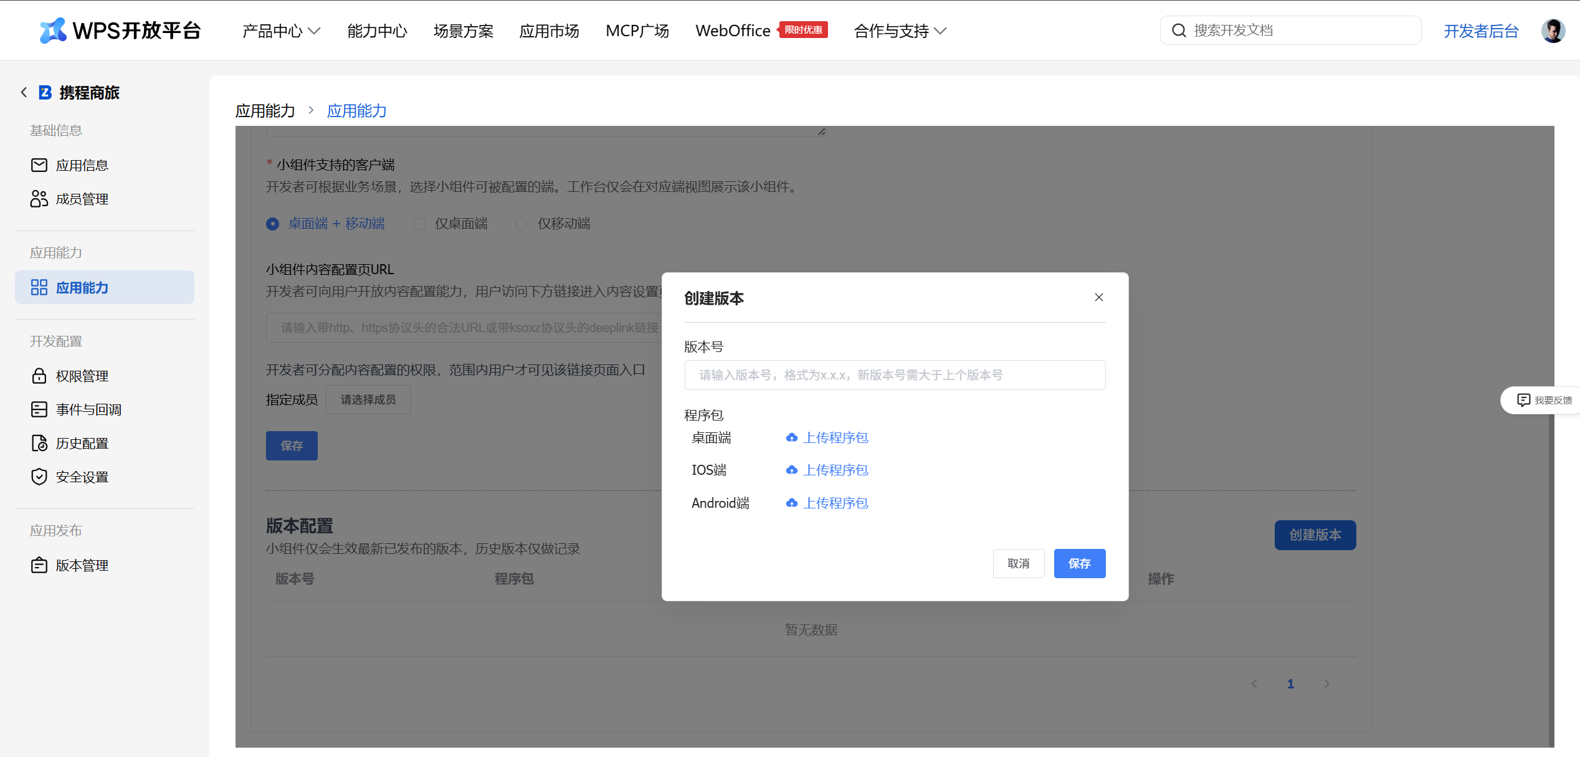
Task: Open 权限管理 lock icon
Action: (x=82, y=376)
